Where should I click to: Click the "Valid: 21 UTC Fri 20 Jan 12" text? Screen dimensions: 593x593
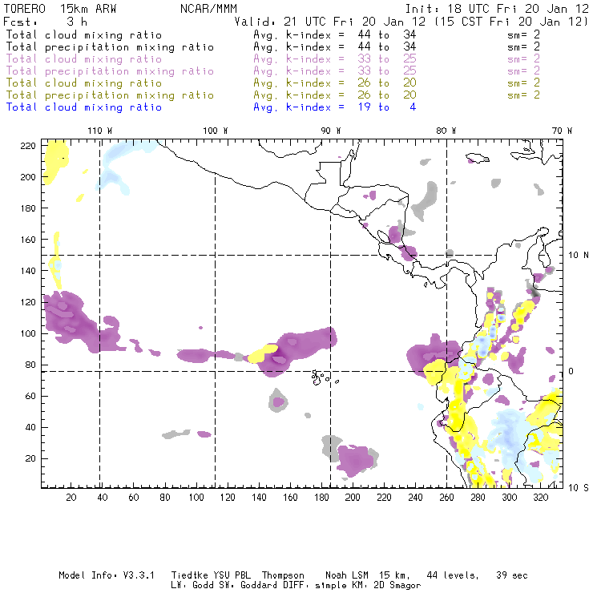pyautogui.click(x=330, y=22)
